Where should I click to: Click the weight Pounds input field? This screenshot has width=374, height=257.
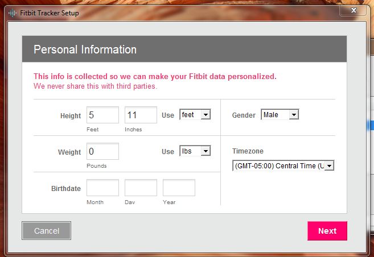pyautogui.click(x=102, y=151)
